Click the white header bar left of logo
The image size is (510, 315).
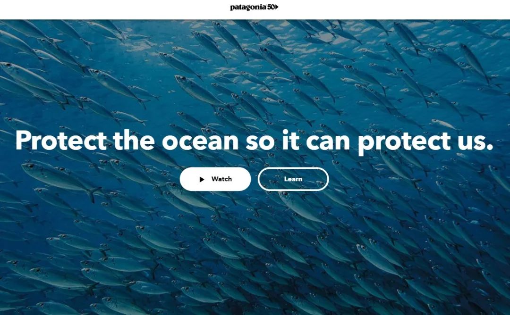pyautogui.click(x=114, y=10)
